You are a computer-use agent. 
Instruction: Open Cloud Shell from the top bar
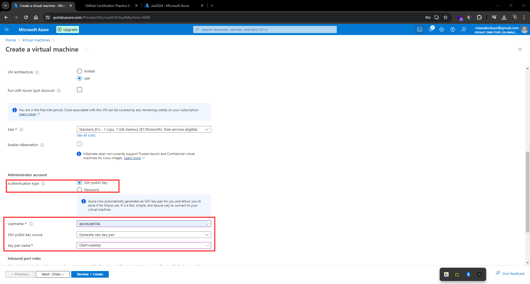[x=420, y=30]
